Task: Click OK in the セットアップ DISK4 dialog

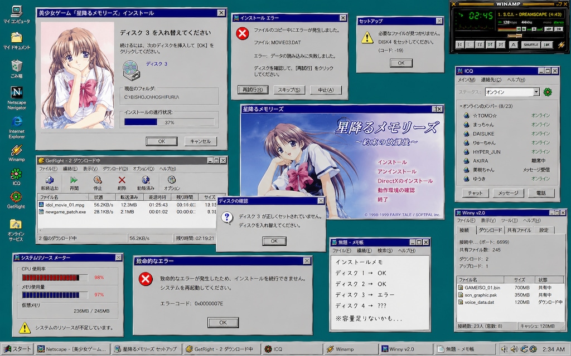Action: (401, 63)
